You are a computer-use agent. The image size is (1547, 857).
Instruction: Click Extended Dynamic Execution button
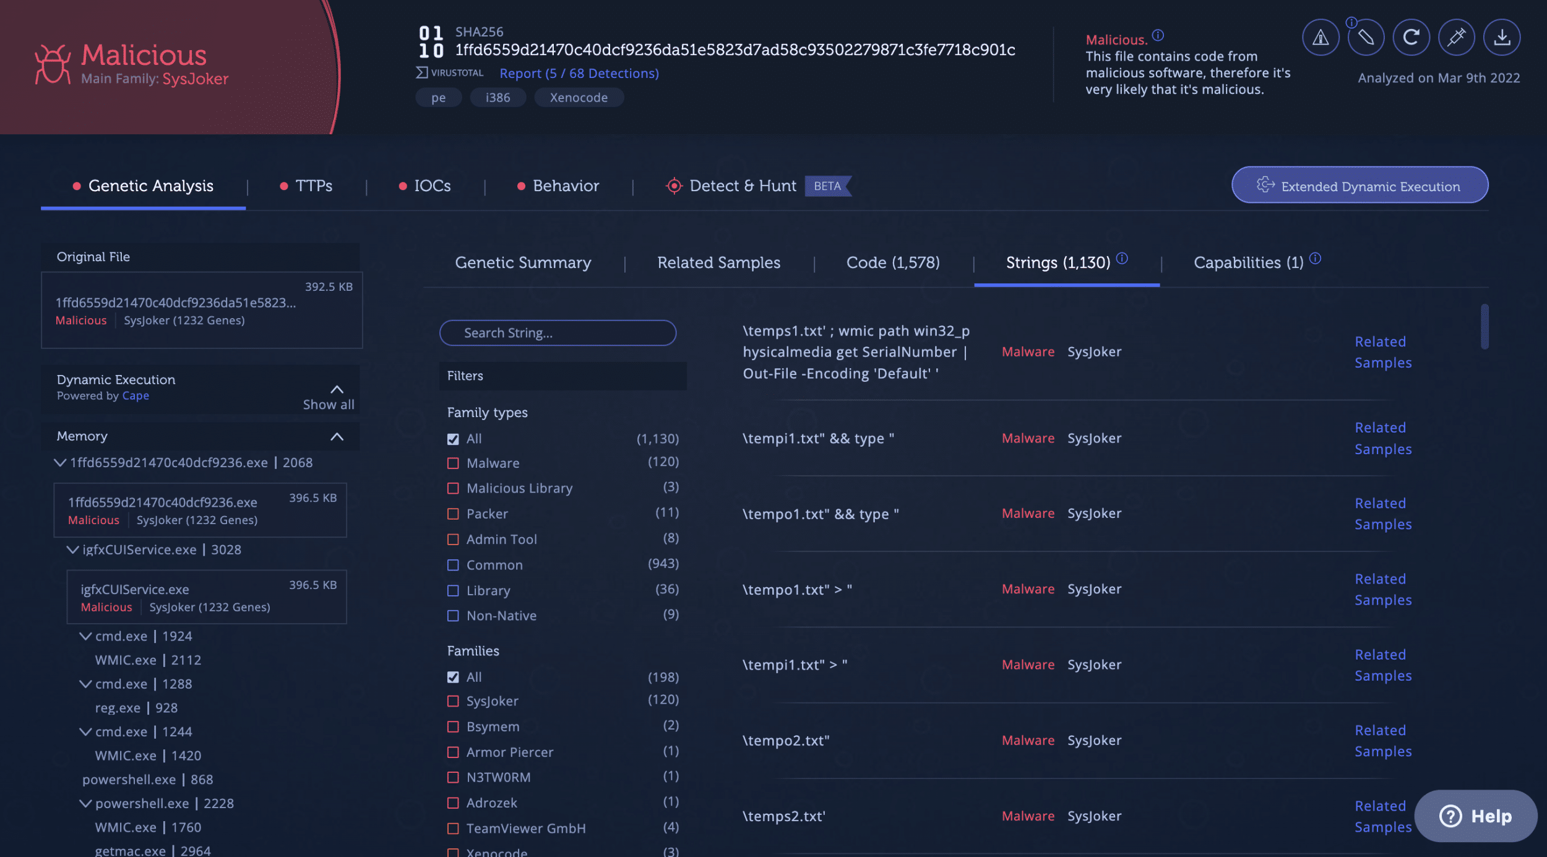tap(1360, 186)
